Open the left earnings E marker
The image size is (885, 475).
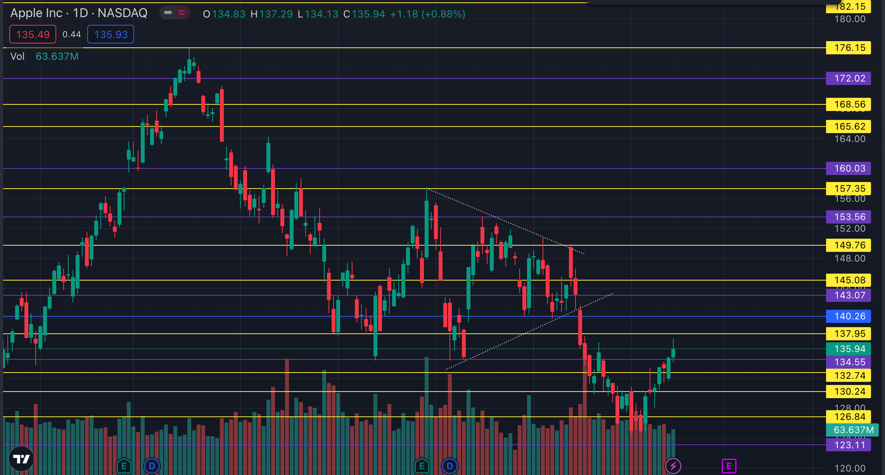(124, 466)
